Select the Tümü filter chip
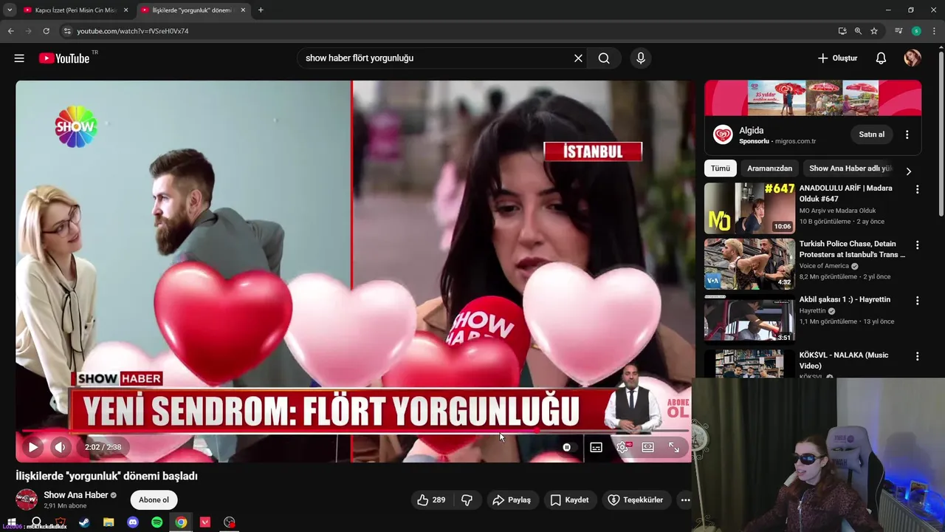 tap(721, 168)
